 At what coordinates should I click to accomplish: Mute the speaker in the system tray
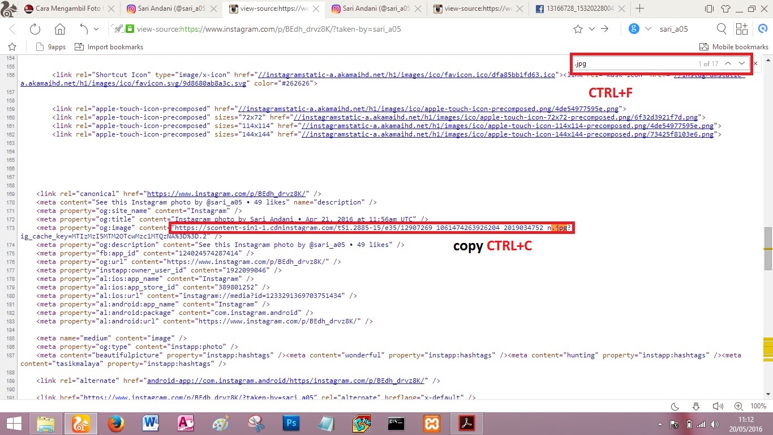pyautogui.click(x=718, y=406)
